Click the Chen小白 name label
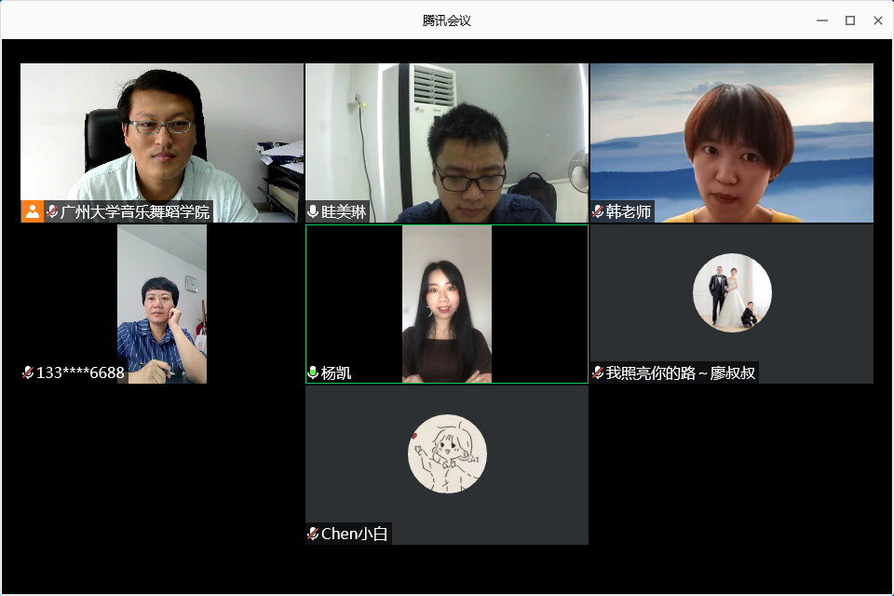Image resolution: width=894 pixels, height=596 pixels. (x=354, y=534)
